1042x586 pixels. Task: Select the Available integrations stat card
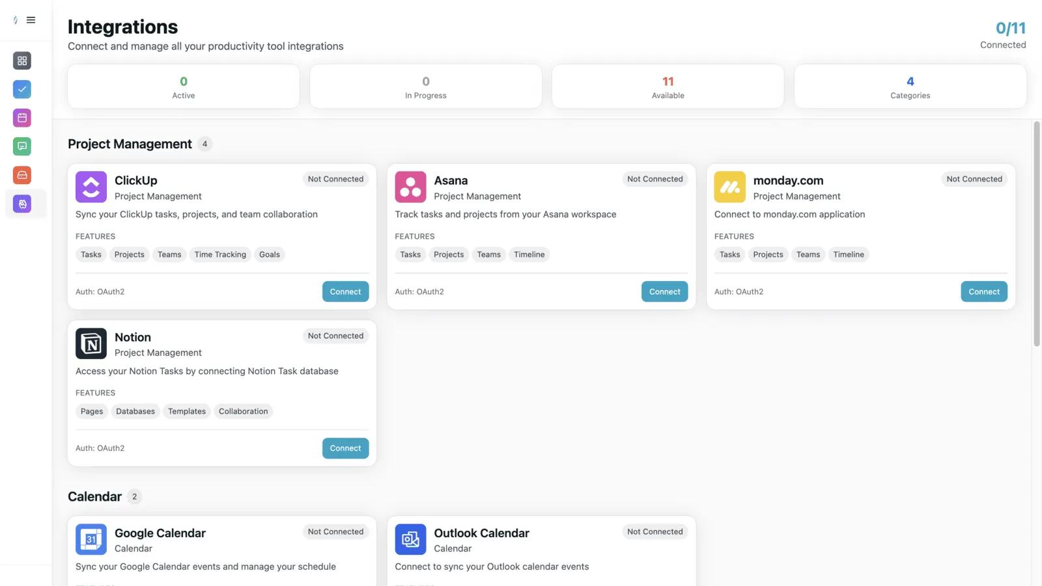pyautogui.click(x=668, y=87)
